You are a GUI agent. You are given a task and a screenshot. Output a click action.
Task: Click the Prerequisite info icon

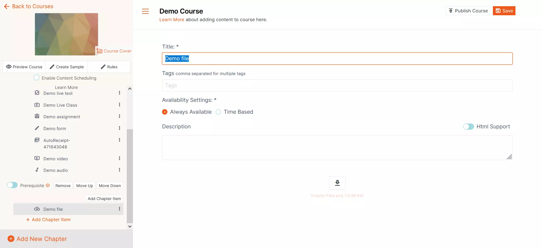[x=48, y=185]
